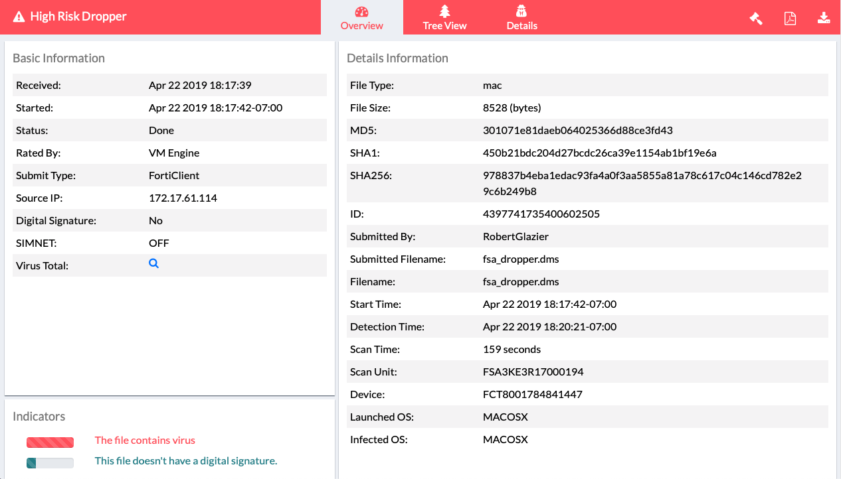Click the Received date value

coord(200,85)
